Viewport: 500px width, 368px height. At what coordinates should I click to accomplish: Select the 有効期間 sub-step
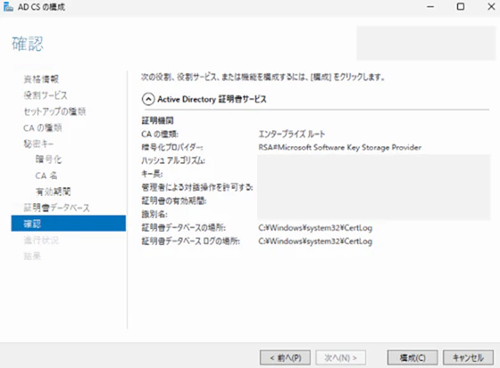[54, 192]
